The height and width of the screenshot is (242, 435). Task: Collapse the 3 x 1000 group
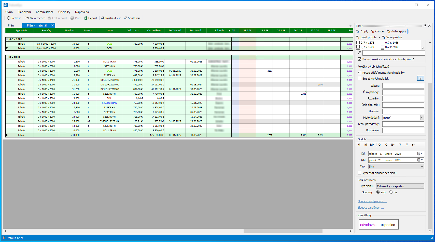[7, 57]
